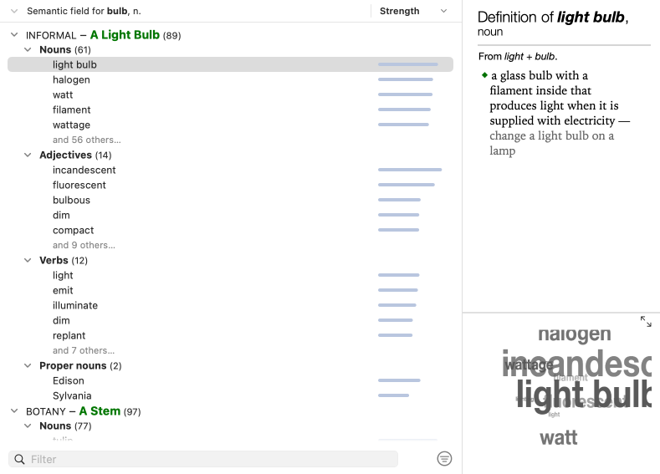
Task: Open the Strength column sort dropdown
Action: coord(444,11)
